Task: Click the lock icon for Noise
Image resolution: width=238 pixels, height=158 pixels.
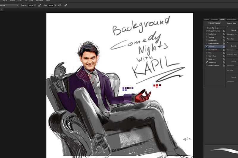Action: 224,53
